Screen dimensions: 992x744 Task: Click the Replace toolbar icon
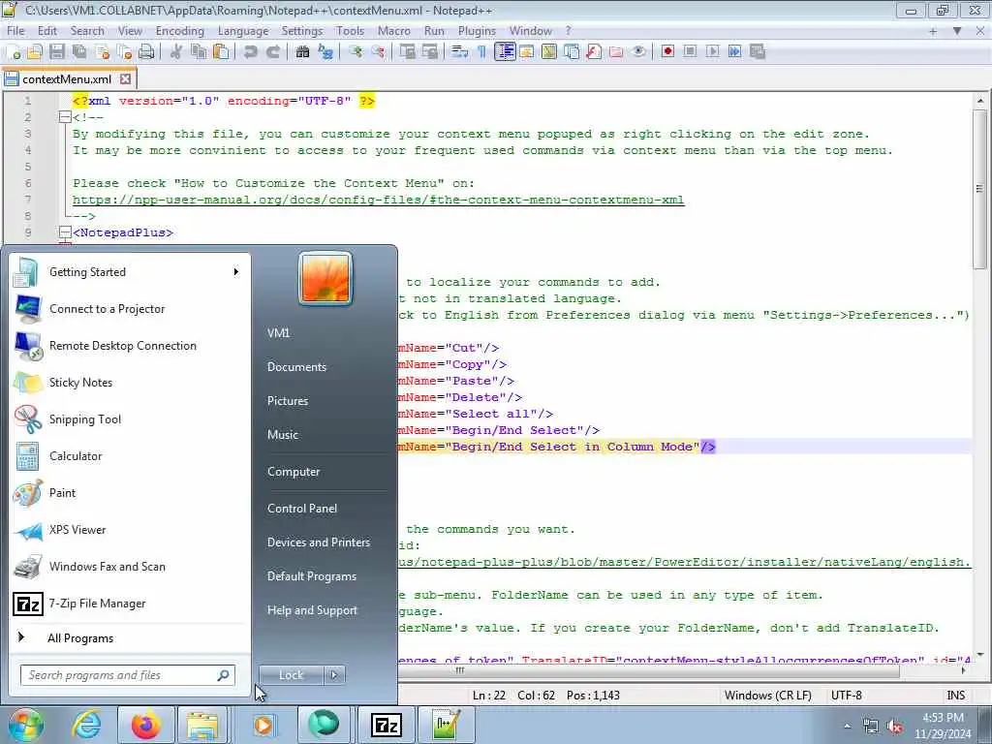click(x=325, y=52)
